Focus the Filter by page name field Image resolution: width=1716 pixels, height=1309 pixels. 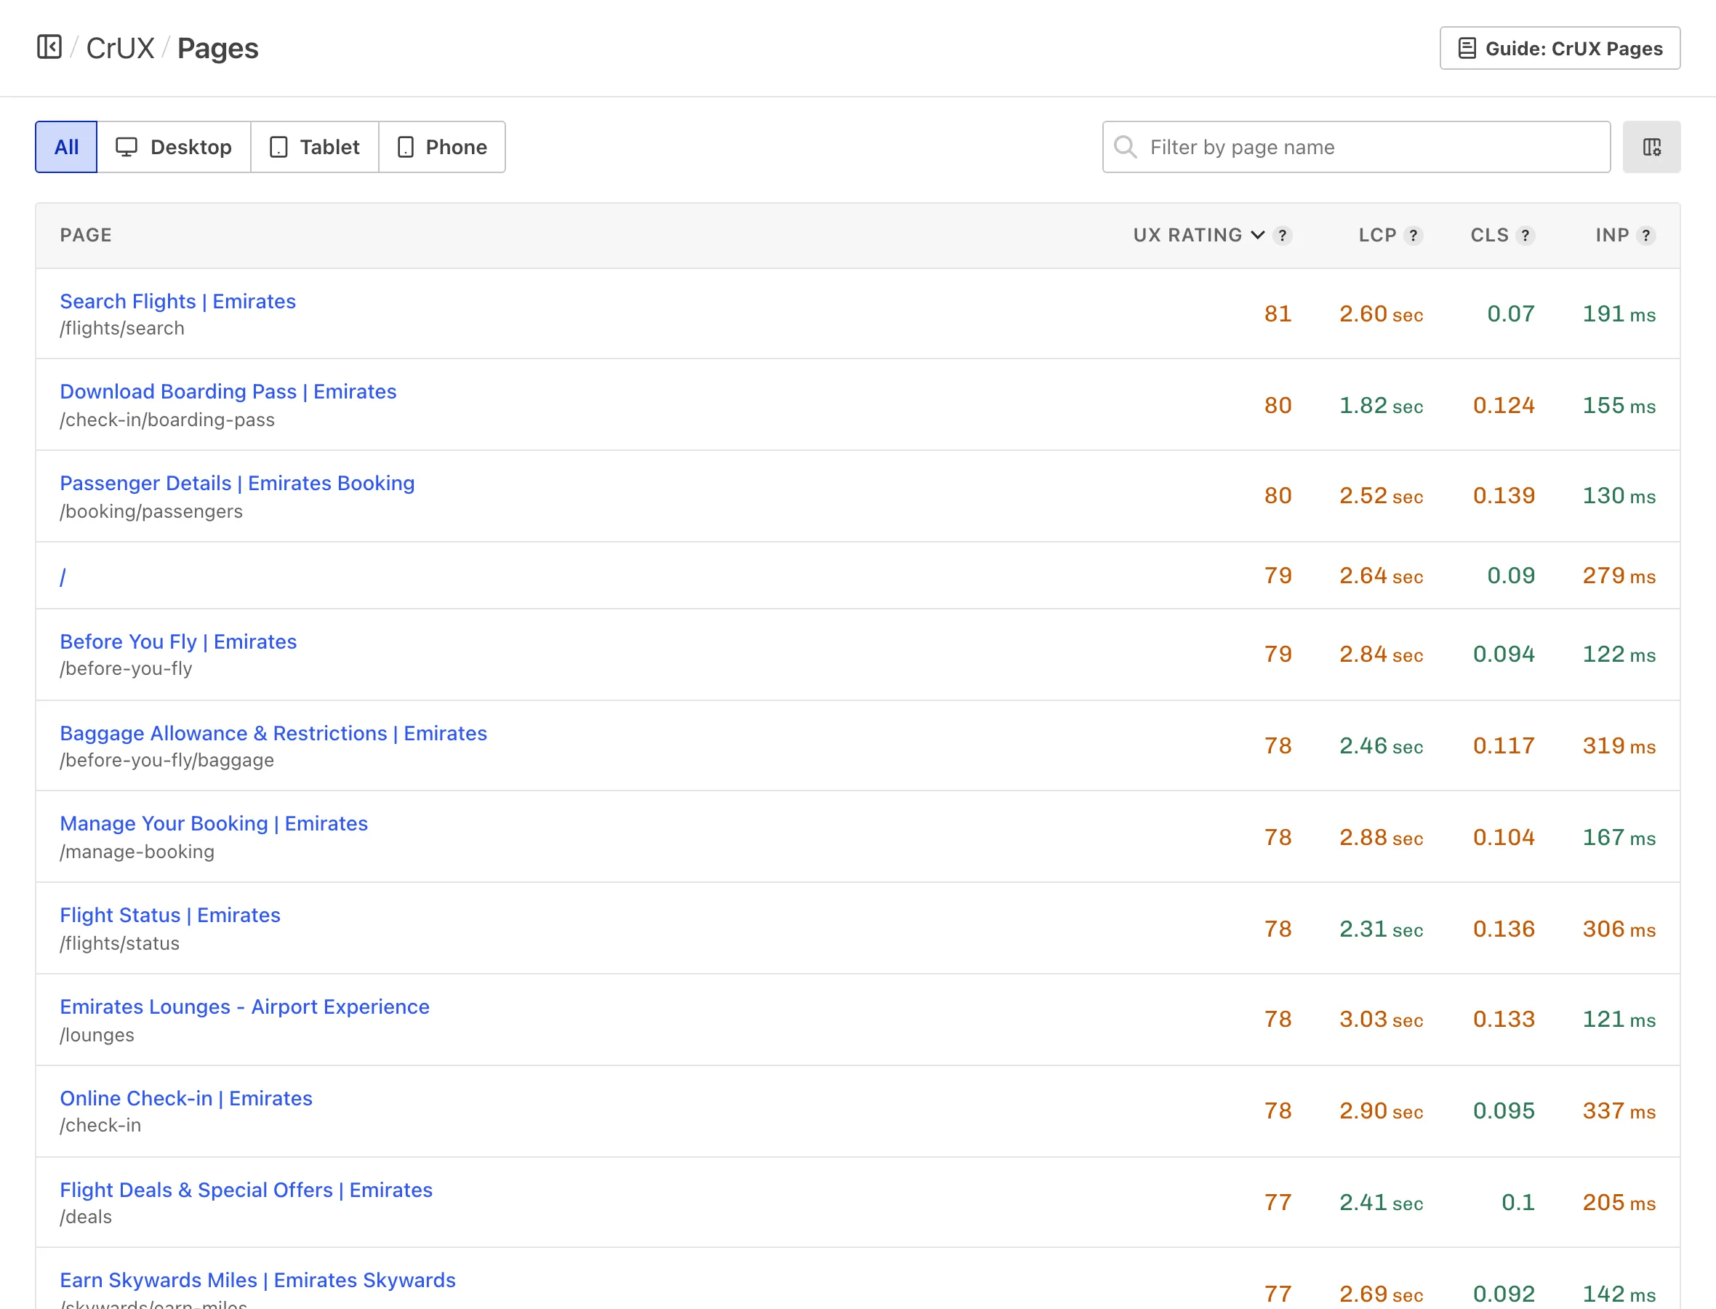click(1356, 146)
